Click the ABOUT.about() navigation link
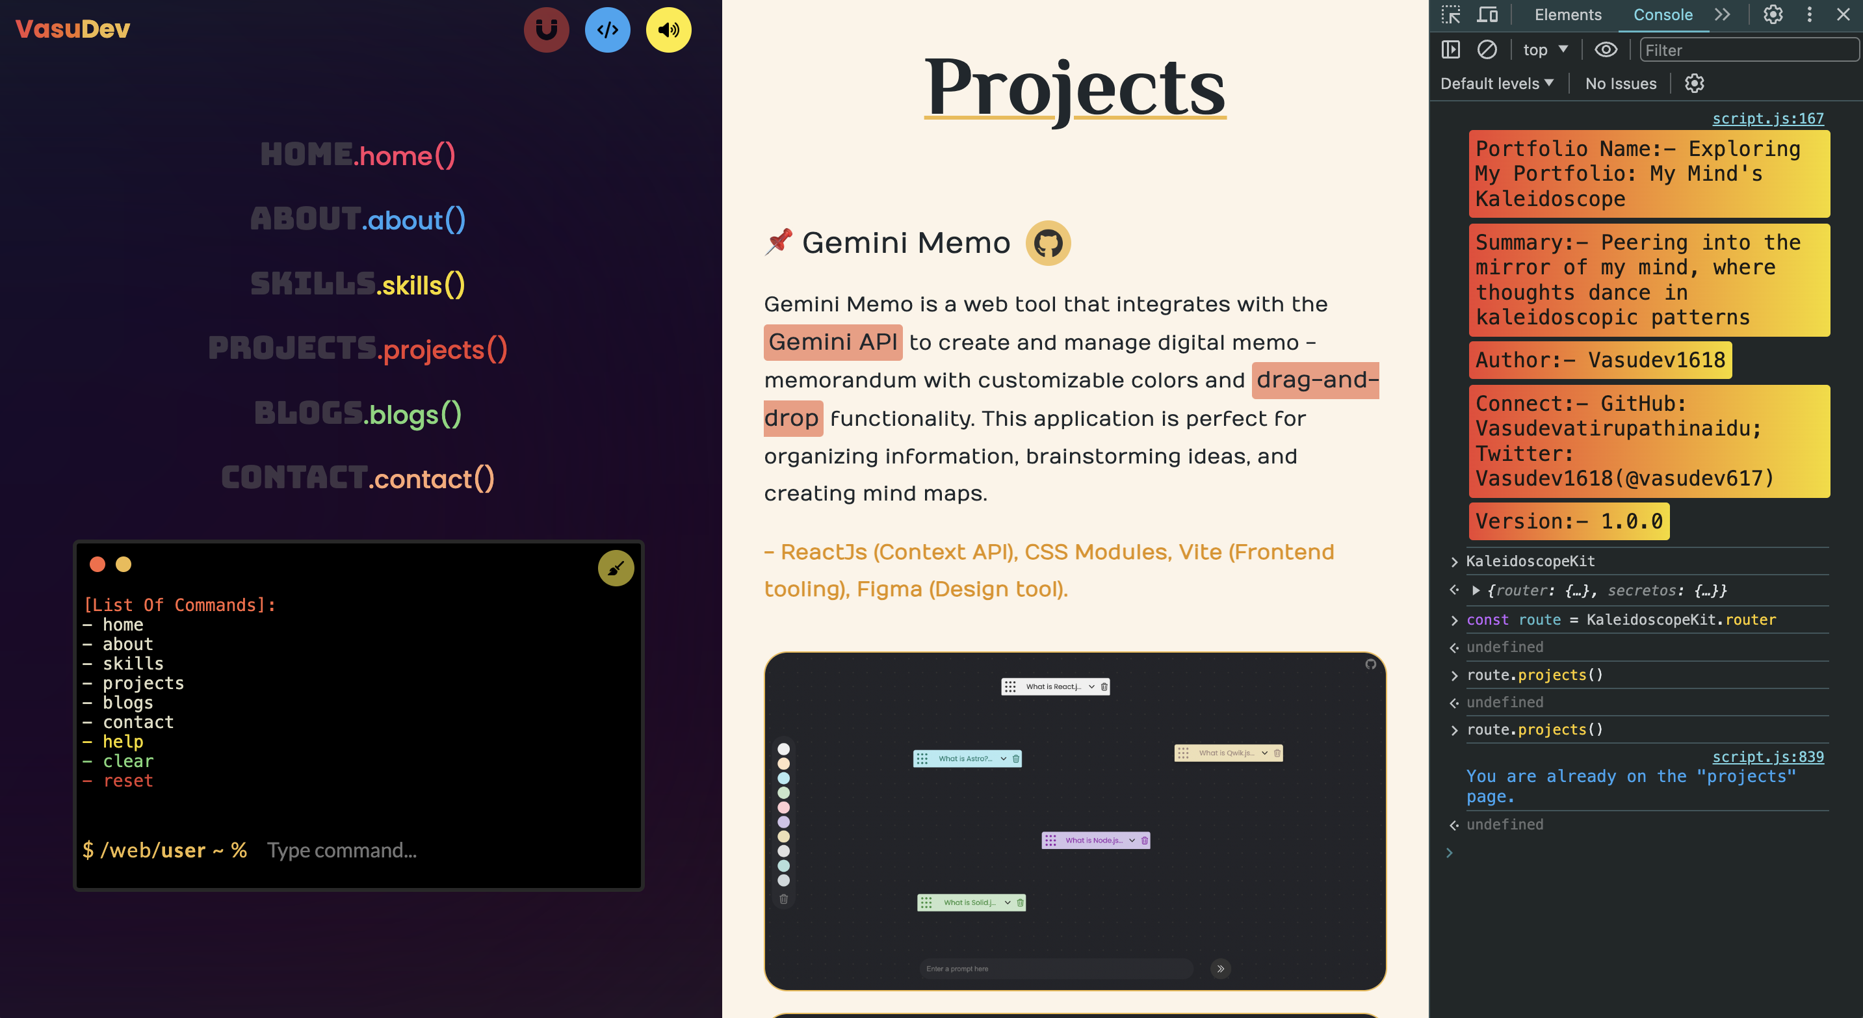Viewport: 1863px width, 1018px height. click(358, 219)
